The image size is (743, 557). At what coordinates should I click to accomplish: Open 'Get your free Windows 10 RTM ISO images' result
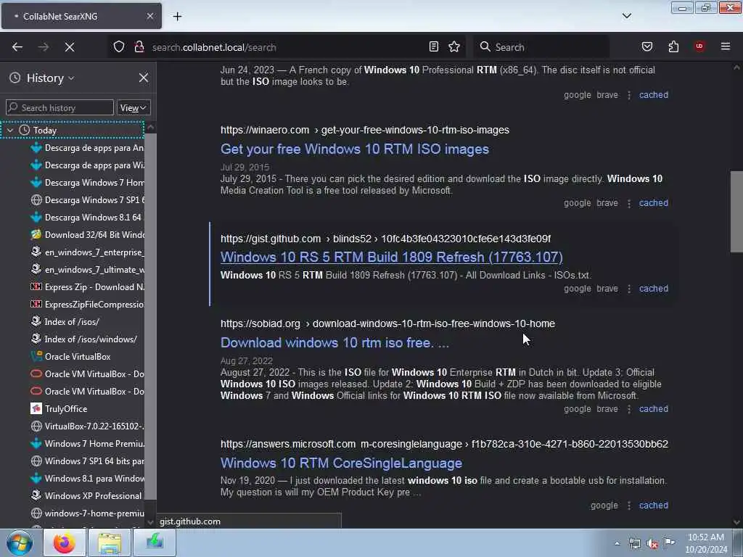(x=354, y=149)
